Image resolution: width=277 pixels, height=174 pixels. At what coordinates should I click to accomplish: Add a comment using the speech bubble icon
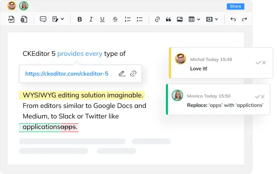43,19
